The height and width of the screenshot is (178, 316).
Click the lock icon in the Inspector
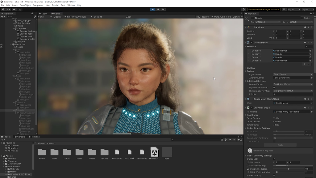tap(310, 14)
